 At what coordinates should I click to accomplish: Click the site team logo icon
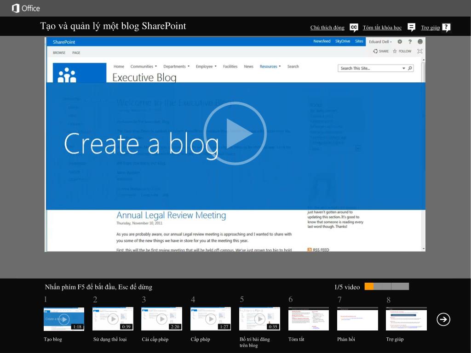[x=80, y=73]
